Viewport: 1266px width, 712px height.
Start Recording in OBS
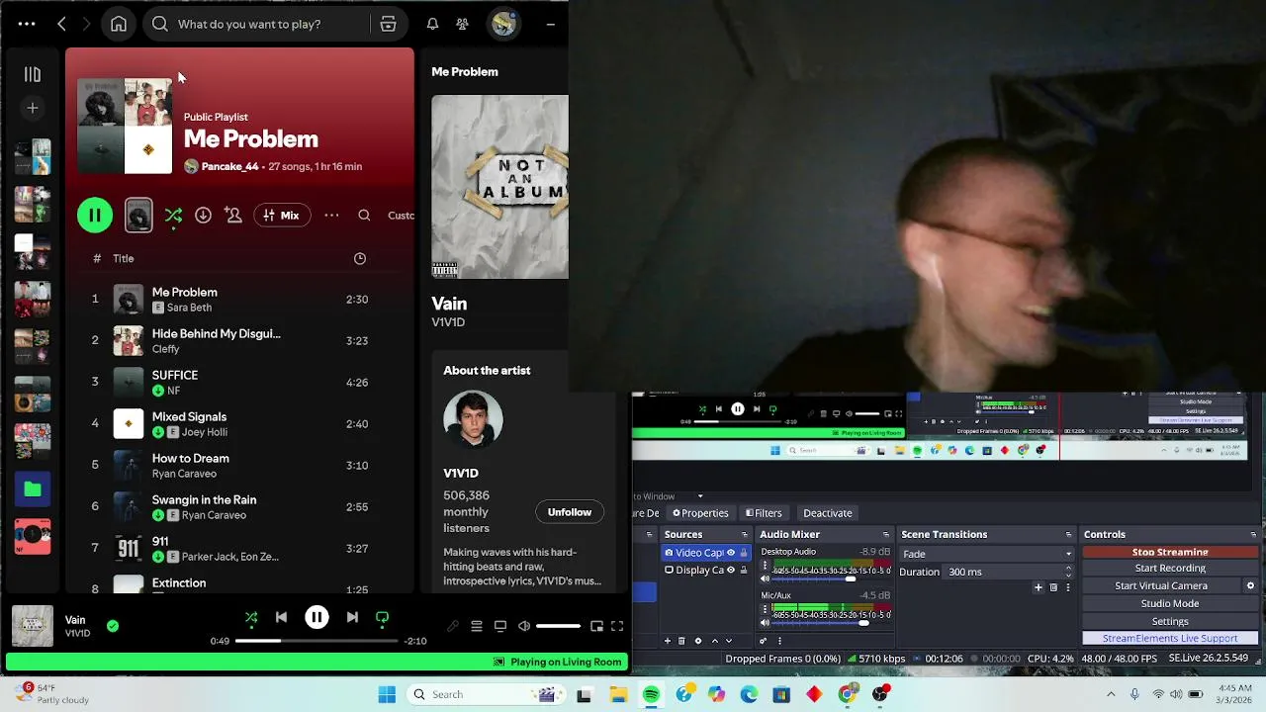click(1170, 568)
